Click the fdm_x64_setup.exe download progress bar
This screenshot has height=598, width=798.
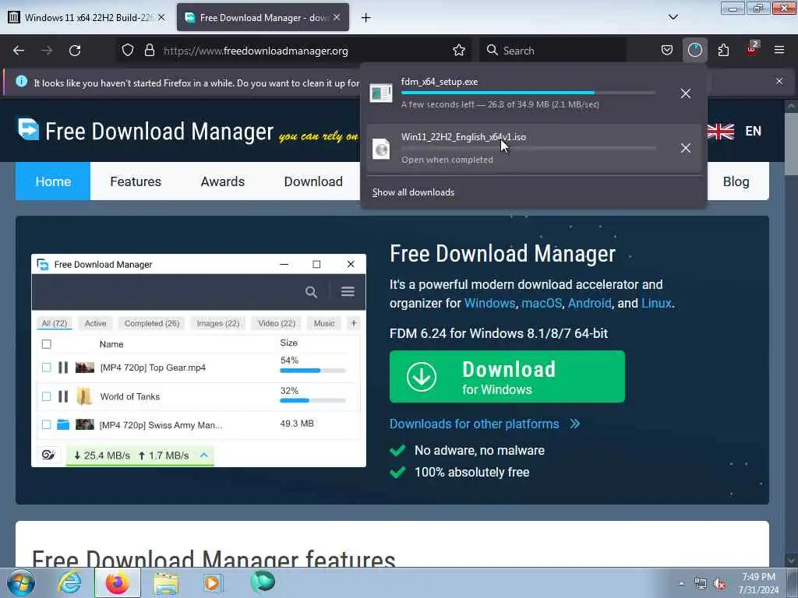(528, 93)
